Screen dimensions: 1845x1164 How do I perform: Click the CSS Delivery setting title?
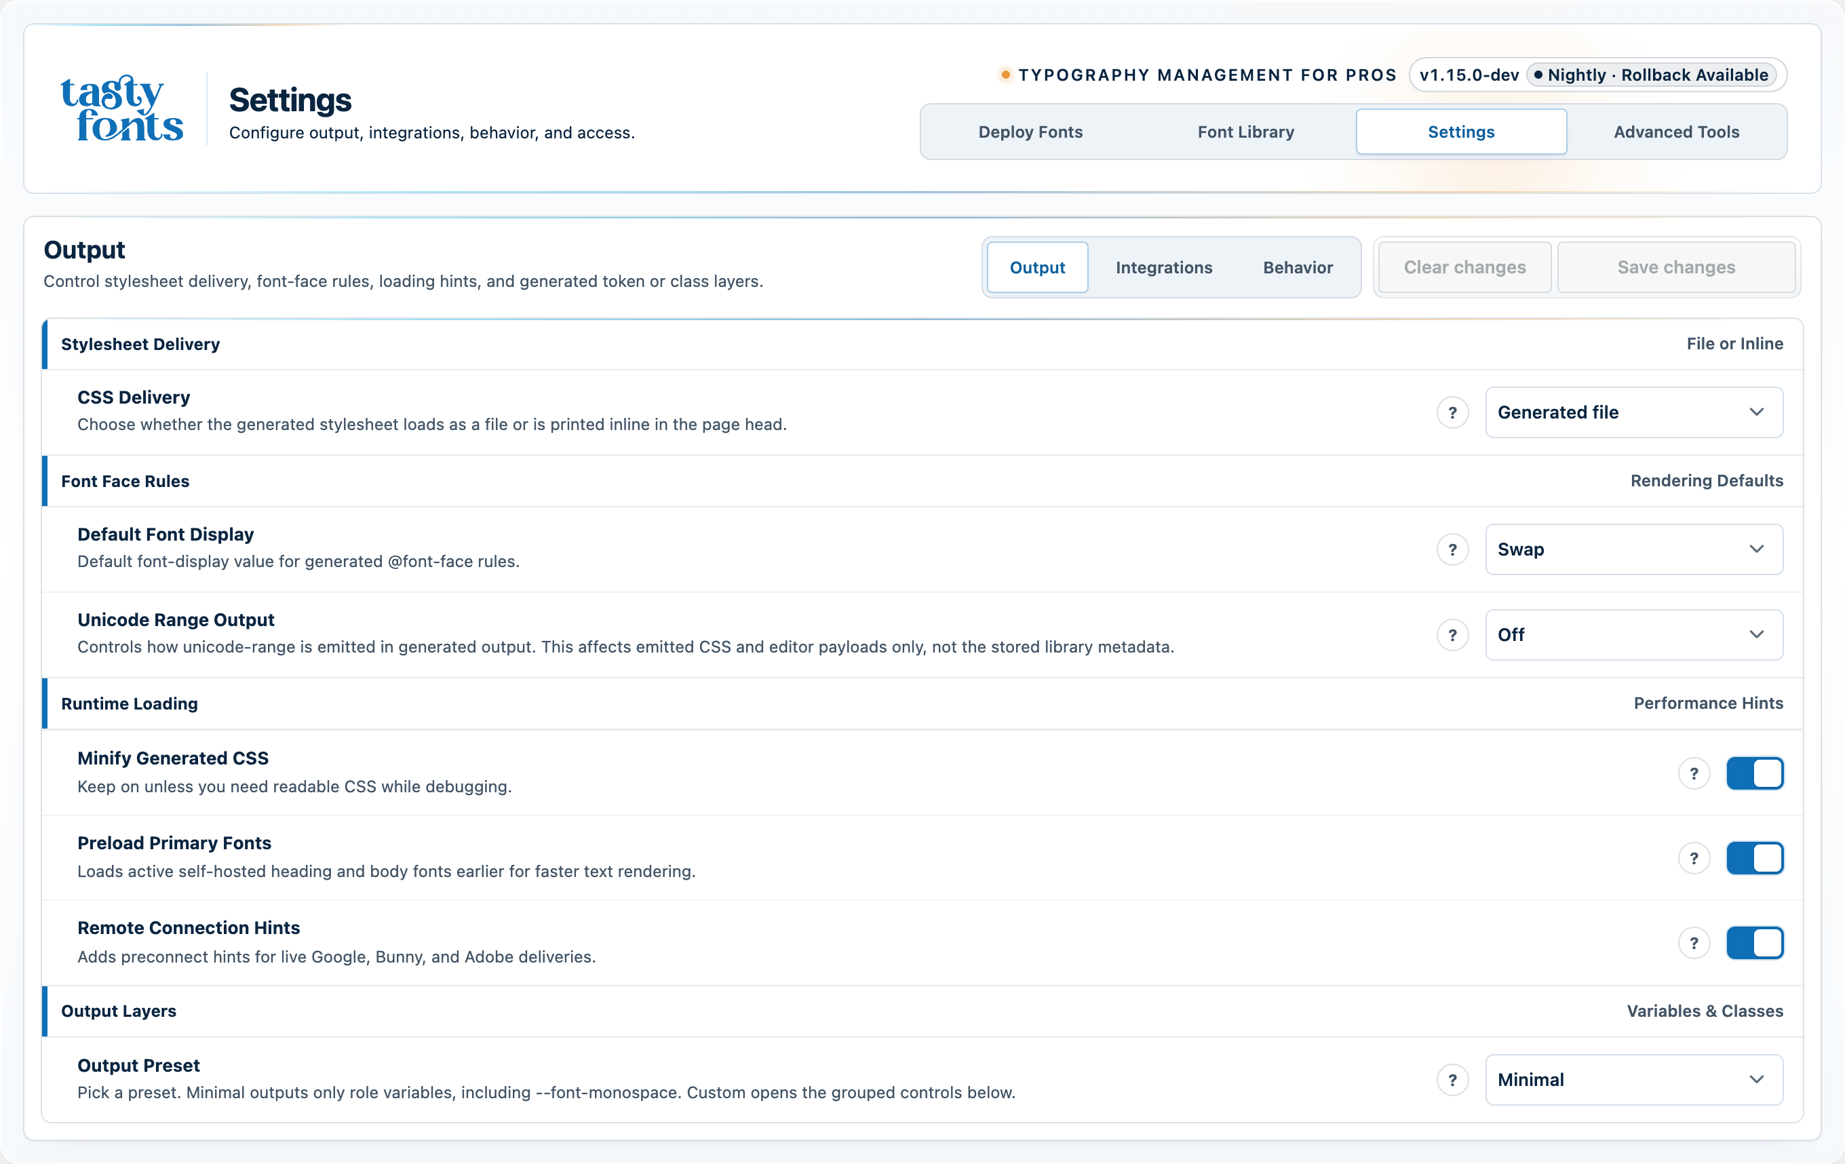pyautogui.click(x=134, y=397)
